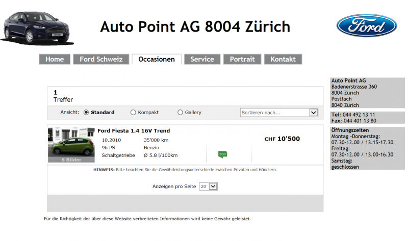Screen dimensions: 408x241
Task: Click the mileage text 35'000 km
Action: tap(156, 140)
